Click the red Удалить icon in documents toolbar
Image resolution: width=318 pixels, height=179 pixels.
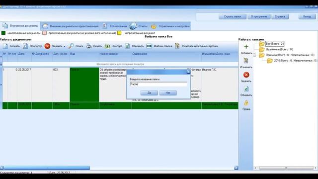(x=47, y=46)
